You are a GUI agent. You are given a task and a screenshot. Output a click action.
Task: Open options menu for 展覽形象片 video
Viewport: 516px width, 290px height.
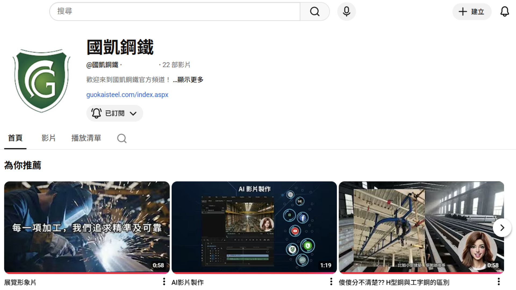point(164,281)
